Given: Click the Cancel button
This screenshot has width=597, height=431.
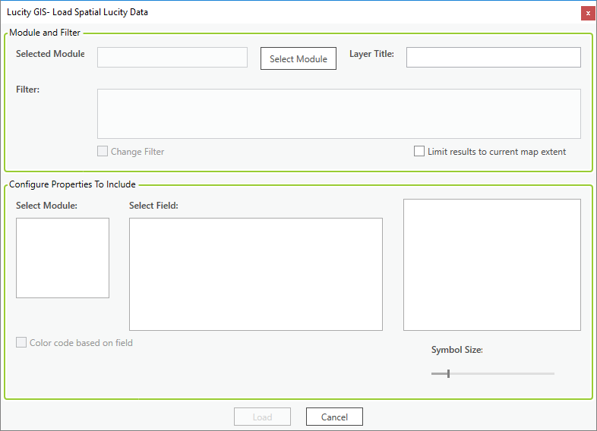Looking at the screenshot, I should point(334,417).
